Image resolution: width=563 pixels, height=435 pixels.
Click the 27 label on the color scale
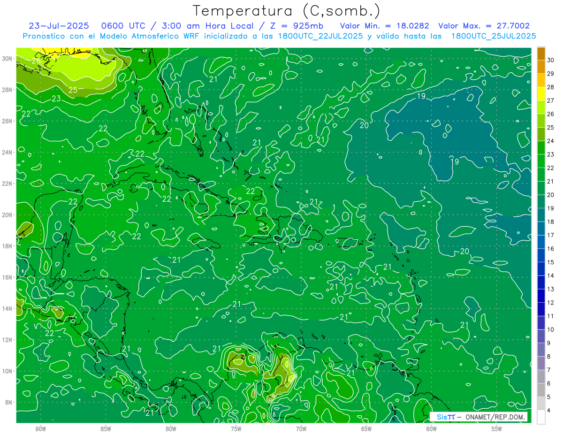click(551, 100)
